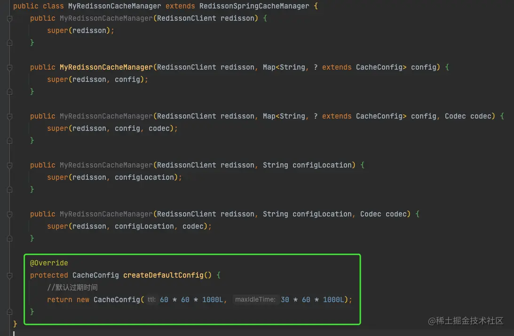Screen dimensions: 514x336
Task: Click 'Codec' type in the String configLocation constructor
Action: (x=371, y=214)
